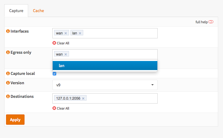
Task: Click info icon beside Version label
Action: pyautogui.click(x=8, y=82)
